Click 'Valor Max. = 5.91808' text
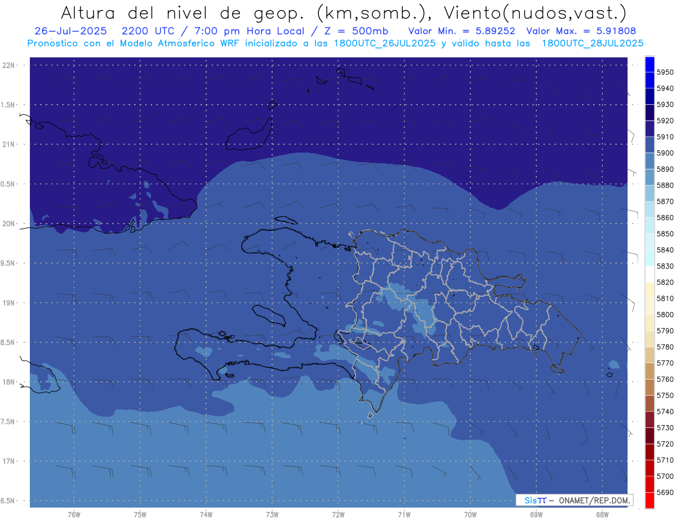Image resolution: width=676 pixels, height=522 pixels. 580,31
